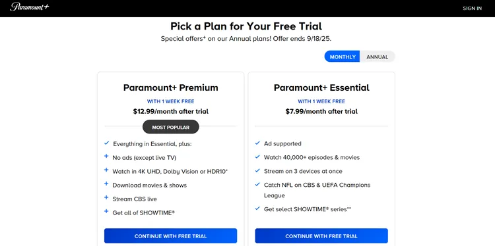This screenshot has width=495, height=246.
Task: Click plus icon beside No ads feature
Action: [x=106, y=156]
